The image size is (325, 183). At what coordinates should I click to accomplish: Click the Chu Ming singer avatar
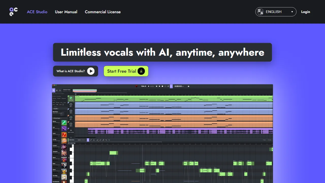coord(64,177)
